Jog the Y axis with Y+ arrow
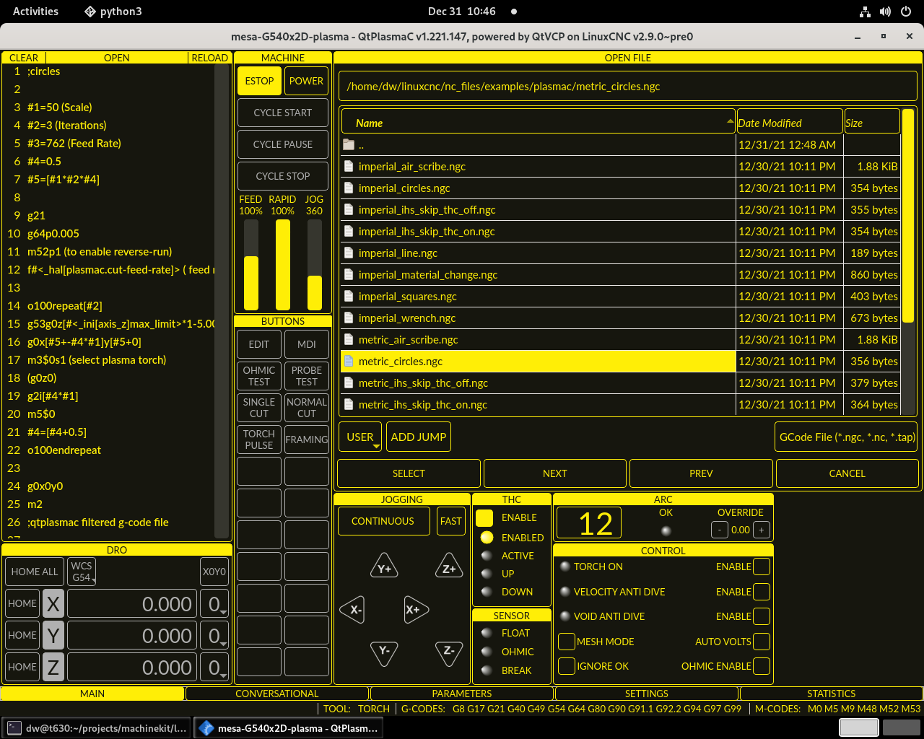The height and width of the screenshot is (739, 924). tap(384, 568)
